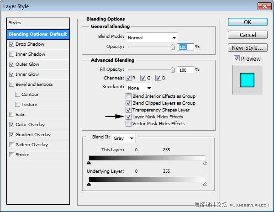Toggle the Color Overlay checkbox
Viewport: 274px width, 212px height.
[x=11, y=124]
